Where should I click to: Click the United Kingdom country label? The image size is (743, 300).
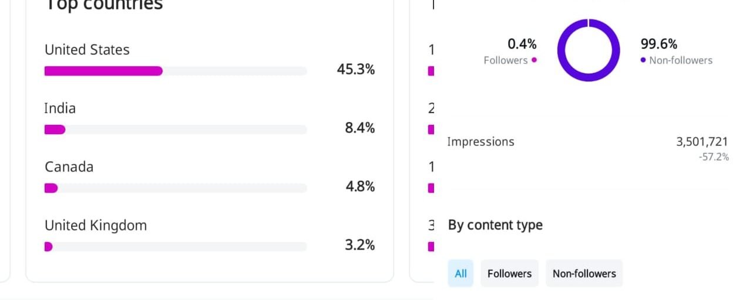[96, 226]
